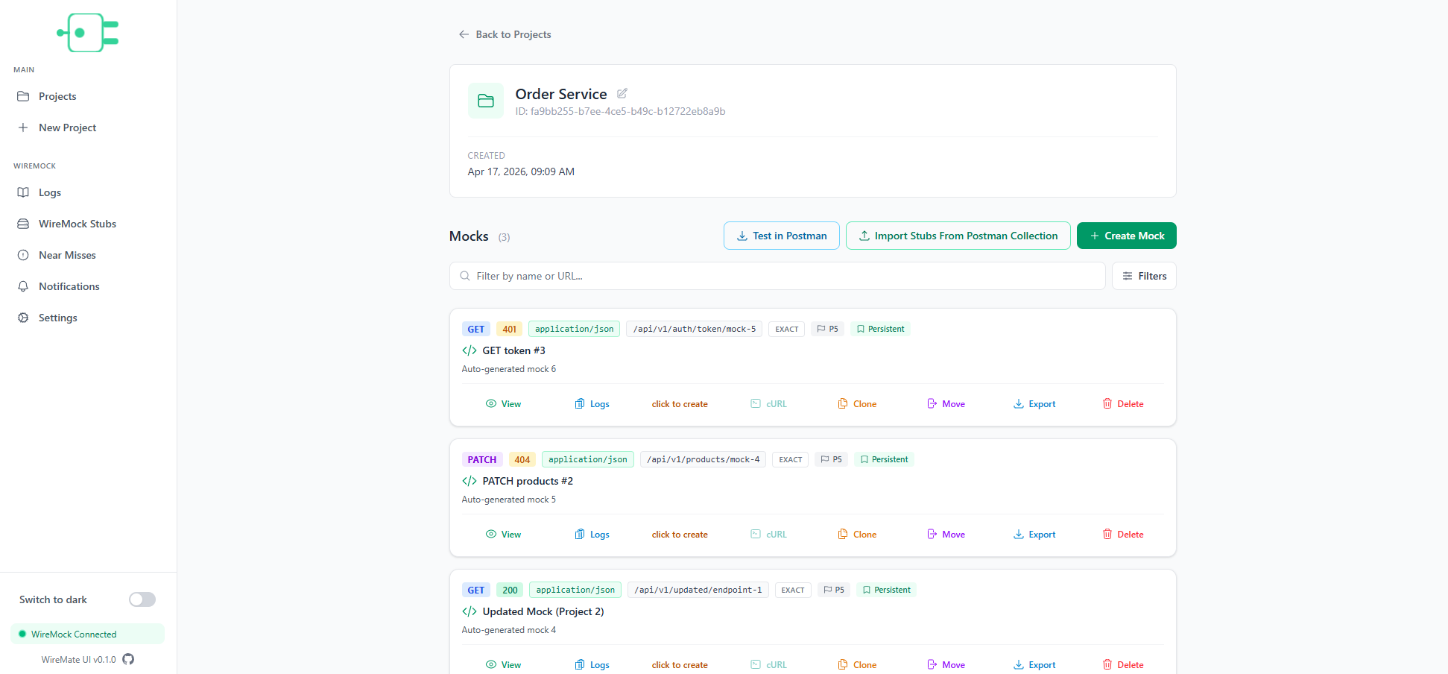Open the Logs sidebar item
The height and width of the screenshot is (674, 1448).
[x=88, y=192]
